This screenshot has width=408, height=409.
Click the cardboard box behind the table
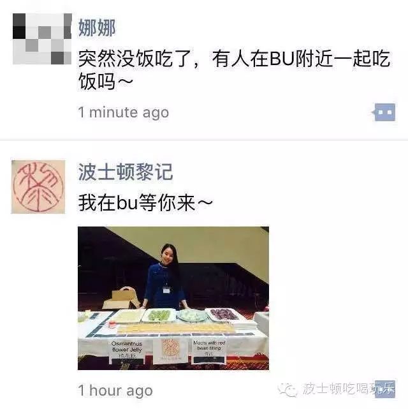pyautogui.click(x=120, y=298)
